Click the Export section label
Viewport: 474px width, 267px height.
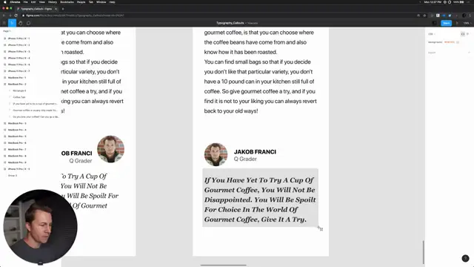(432, 53)
